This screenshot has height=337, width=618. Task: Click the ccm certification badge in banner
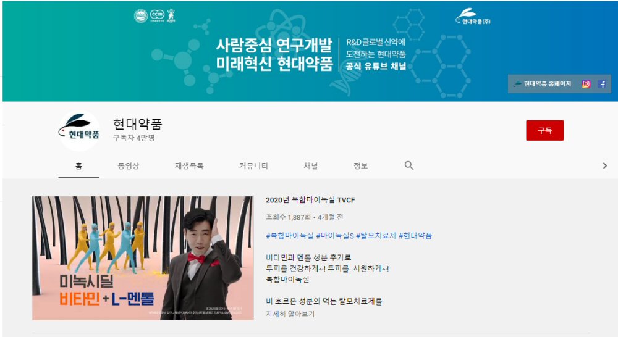click(157, 16)
